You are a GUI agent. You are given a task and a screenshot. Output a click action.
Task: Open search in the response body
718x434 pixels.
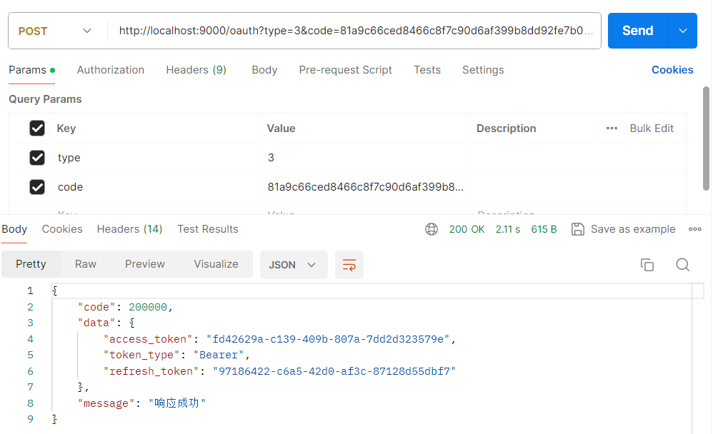click(x=682, y=265)
